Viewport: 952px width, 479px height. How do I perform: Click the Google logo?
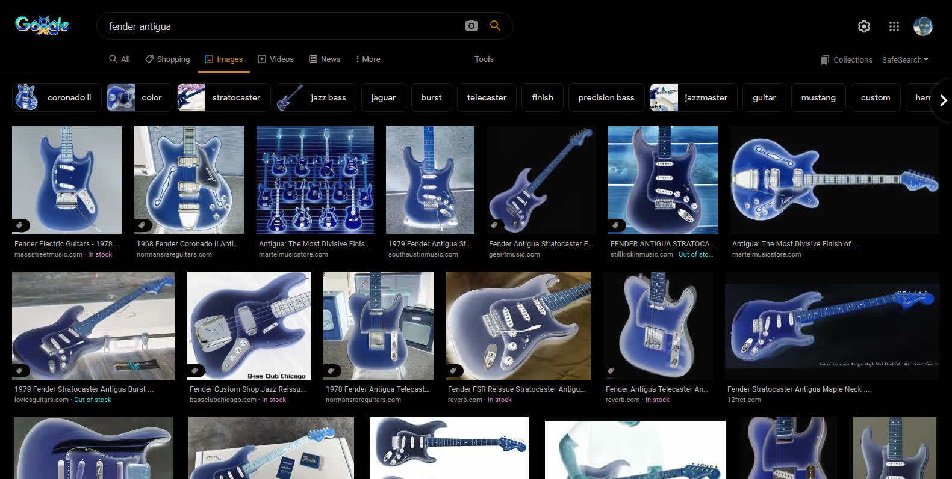click(42, 25)
